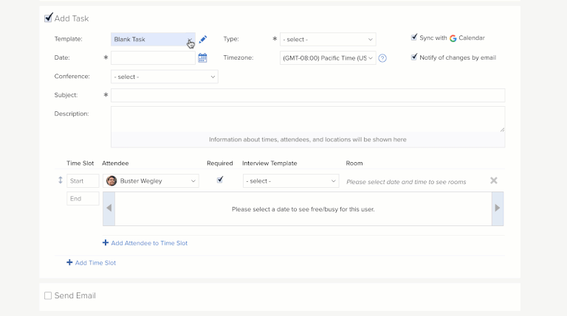
Task: Toggle Sync with Google Calendar checkbox
Action: (x=414, y=38)
